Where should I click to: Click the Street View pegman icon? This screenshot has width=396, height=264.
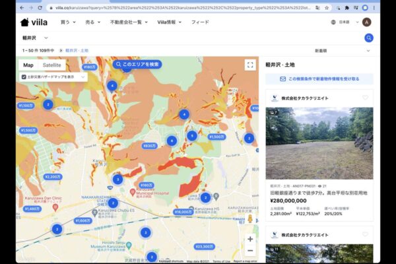250,218
